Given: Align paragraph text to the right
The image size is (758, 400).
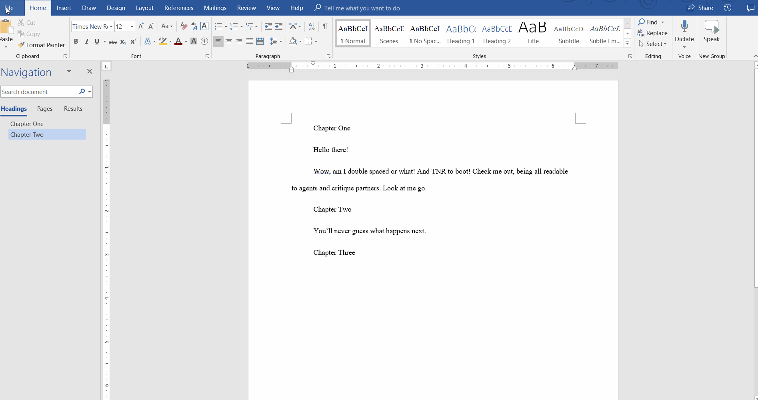Looking at the screenshot, I should pyautogui.click(x=239, y=41).
